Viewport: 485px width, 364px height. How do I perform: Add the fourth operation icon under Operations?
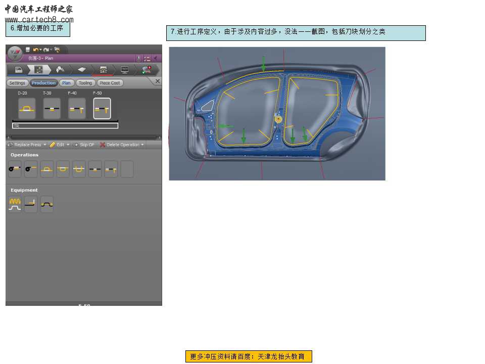(x=63, y=169)
